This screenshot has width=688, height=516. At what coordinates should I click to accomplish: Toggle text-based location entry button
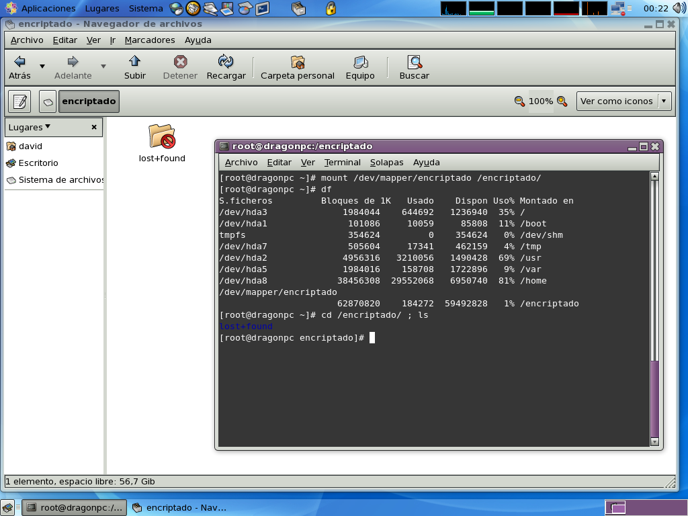(19, 101)
